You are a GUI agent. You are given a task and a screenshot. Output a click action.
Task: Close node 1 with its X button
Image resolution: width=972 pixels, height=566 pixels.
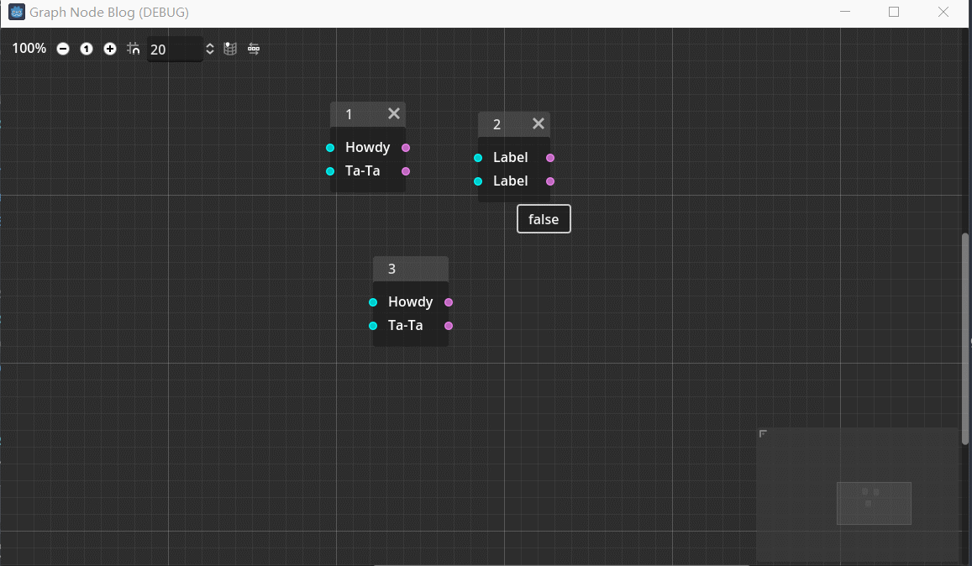coord(394,113)
